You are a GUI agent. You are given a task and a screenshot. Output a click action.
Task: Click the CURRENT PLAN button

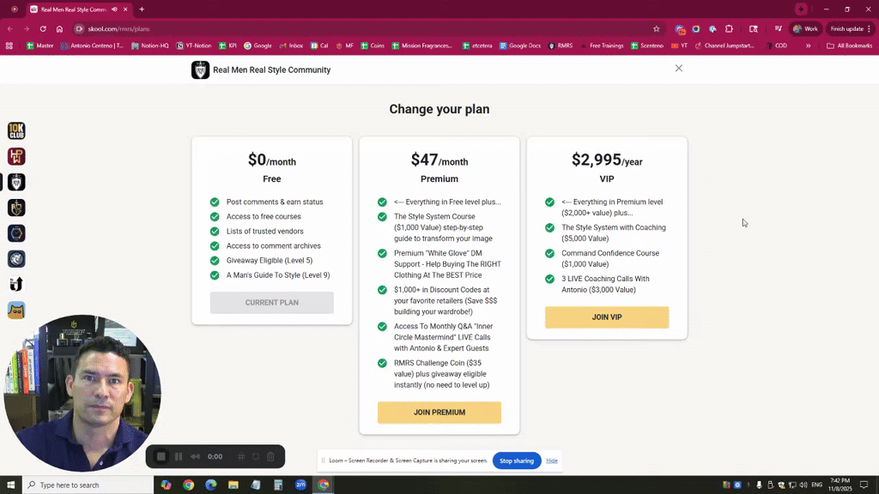pyautogui.click(x=271, y=303)
